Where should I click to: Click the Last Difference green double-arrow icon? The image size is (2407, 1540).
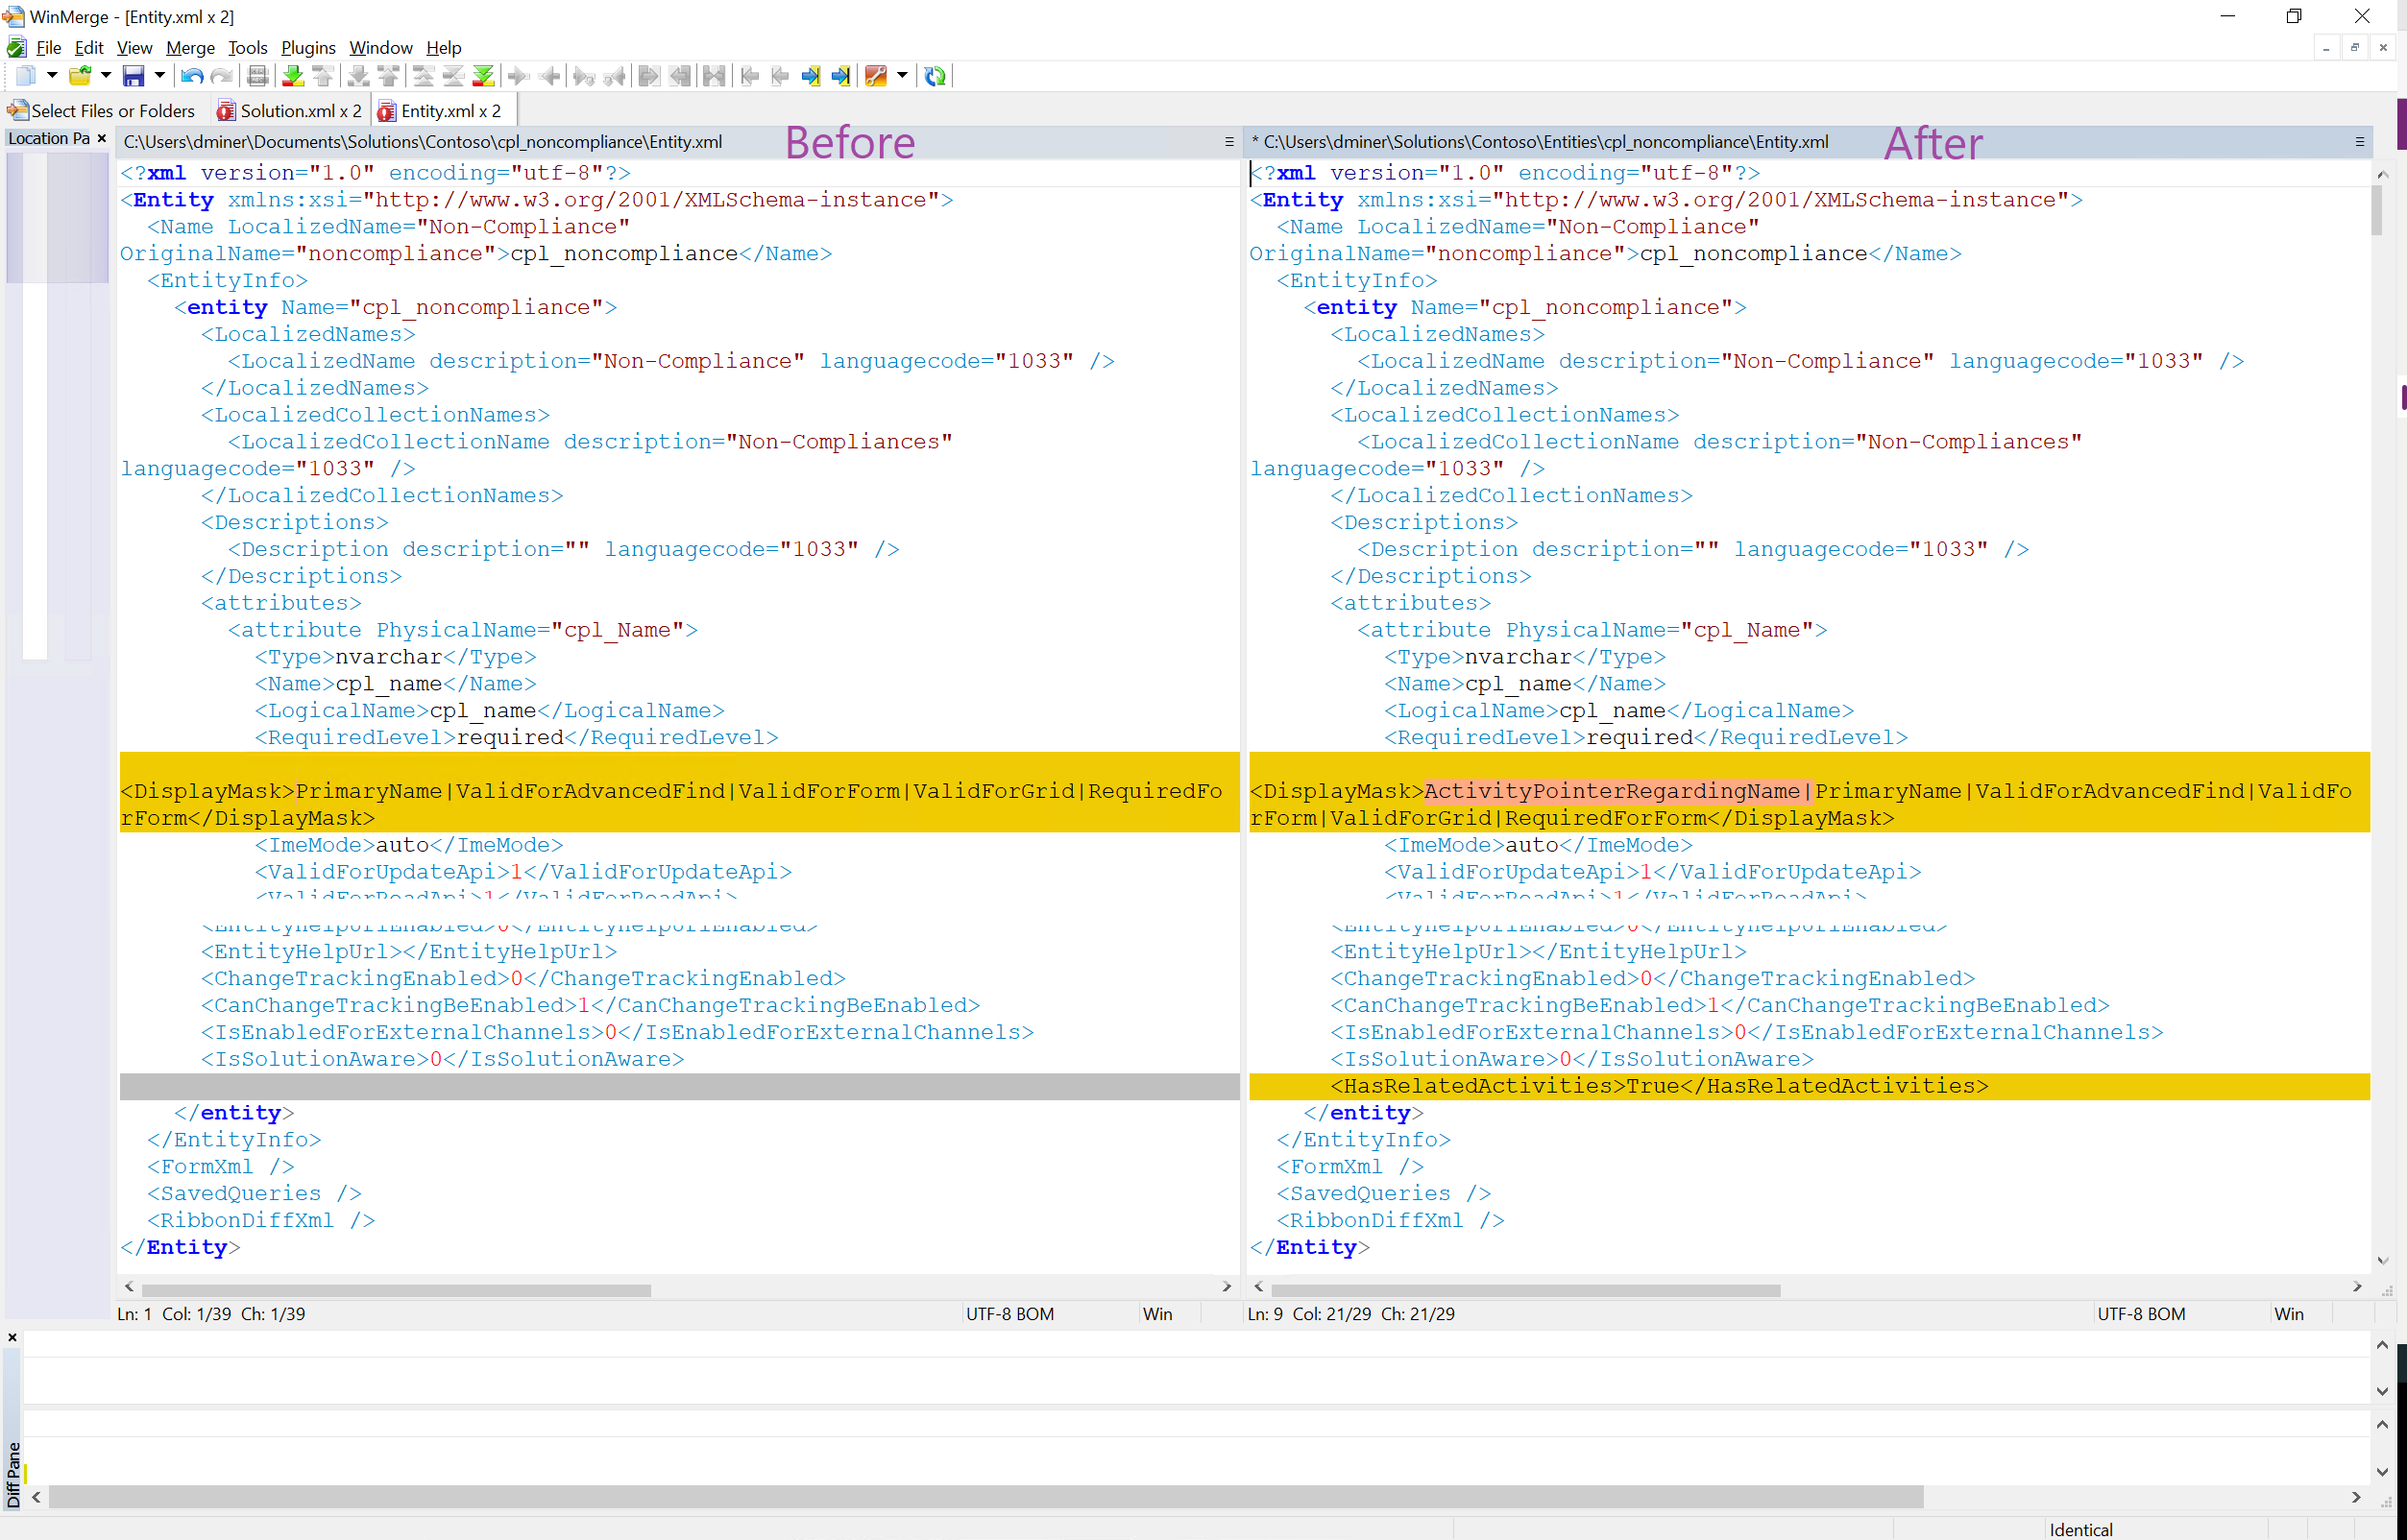(483, 76)
